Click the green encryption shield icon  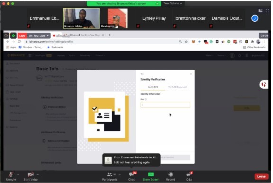coord(13,36)
